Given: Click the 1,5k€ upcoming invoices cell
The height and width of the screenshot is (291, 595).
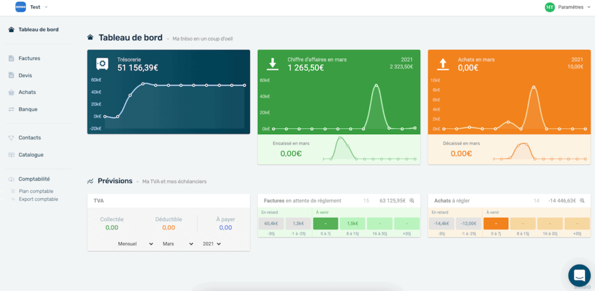Looking at the screenshot, I should pyautogui.click(x=353, y=224).
